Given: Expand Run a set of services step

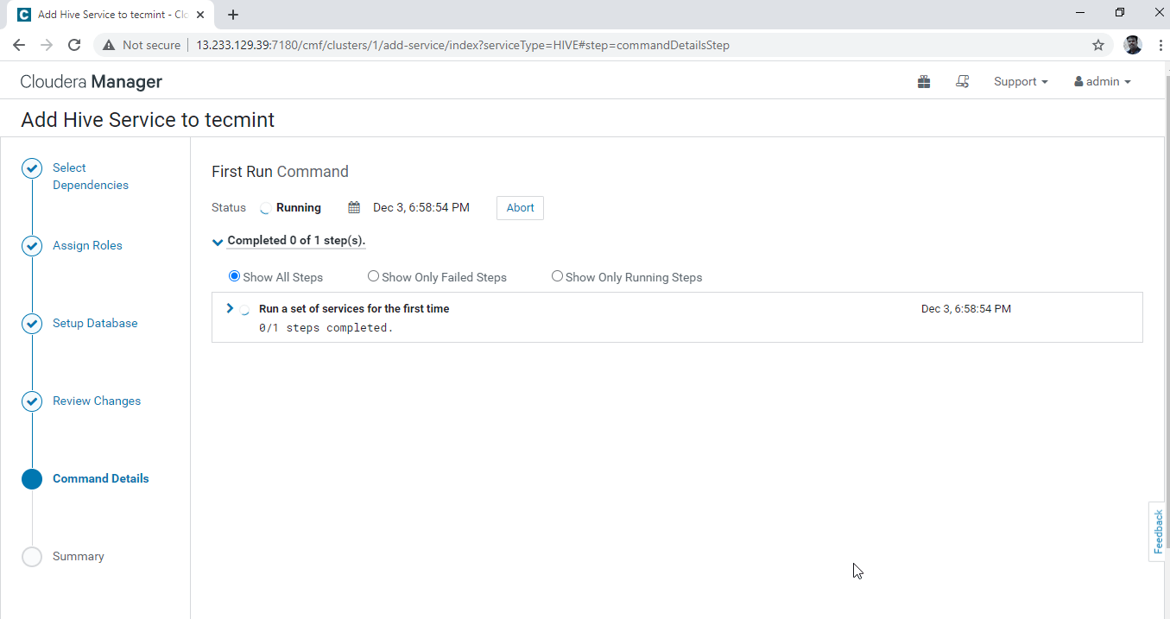Looking at the screenshot, I should point(230,308).
